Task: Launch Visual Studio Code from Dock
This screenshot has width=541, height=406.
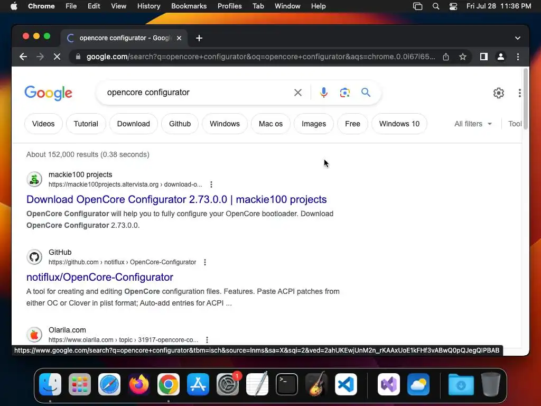Action: 346,384
